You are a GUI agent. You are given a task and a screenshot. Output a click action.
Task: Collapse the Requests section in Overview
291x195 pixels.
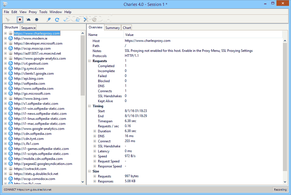[90, 61]
